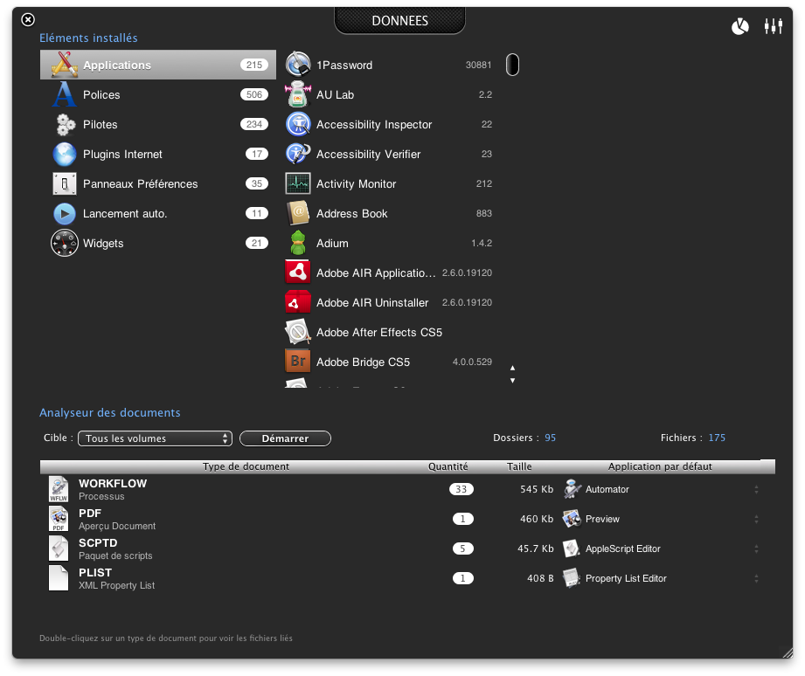Select the Plugins Internet category
This screenshot has width=805, height=676.
click(x=158, y=154)
